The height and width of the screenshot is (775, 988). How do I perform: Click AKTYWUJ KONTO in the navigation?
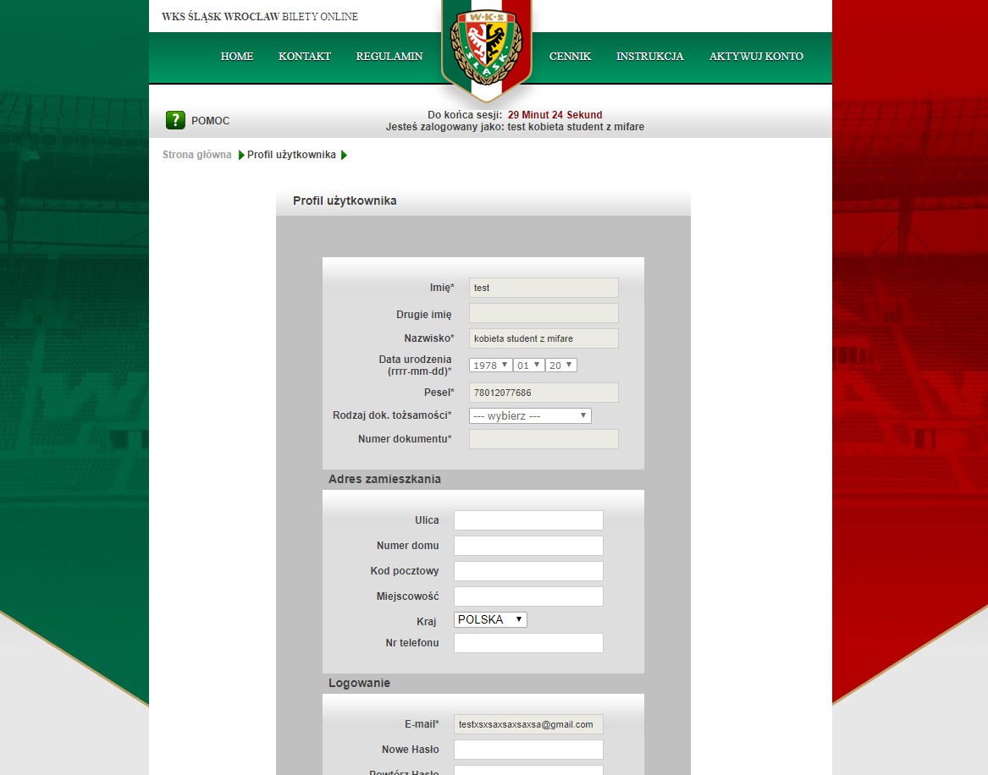[756, 57]
